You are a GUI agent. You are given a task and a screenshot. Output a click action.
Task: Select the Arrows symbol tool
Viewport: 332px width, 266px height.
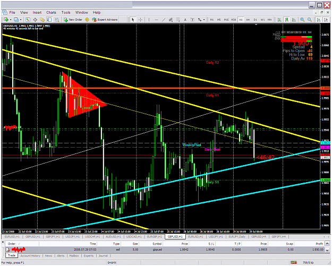199,20
